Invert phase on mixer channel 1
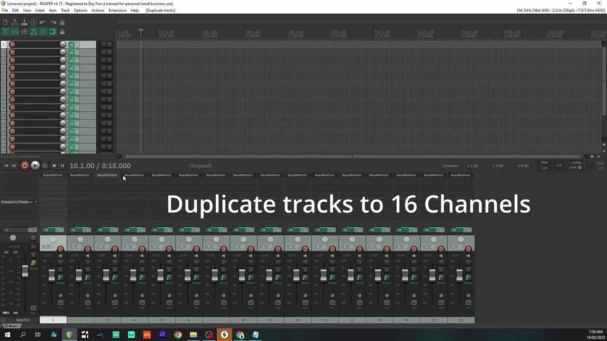Image resolution: width=607 pixels, height=341 pixels. click(60, 295)
